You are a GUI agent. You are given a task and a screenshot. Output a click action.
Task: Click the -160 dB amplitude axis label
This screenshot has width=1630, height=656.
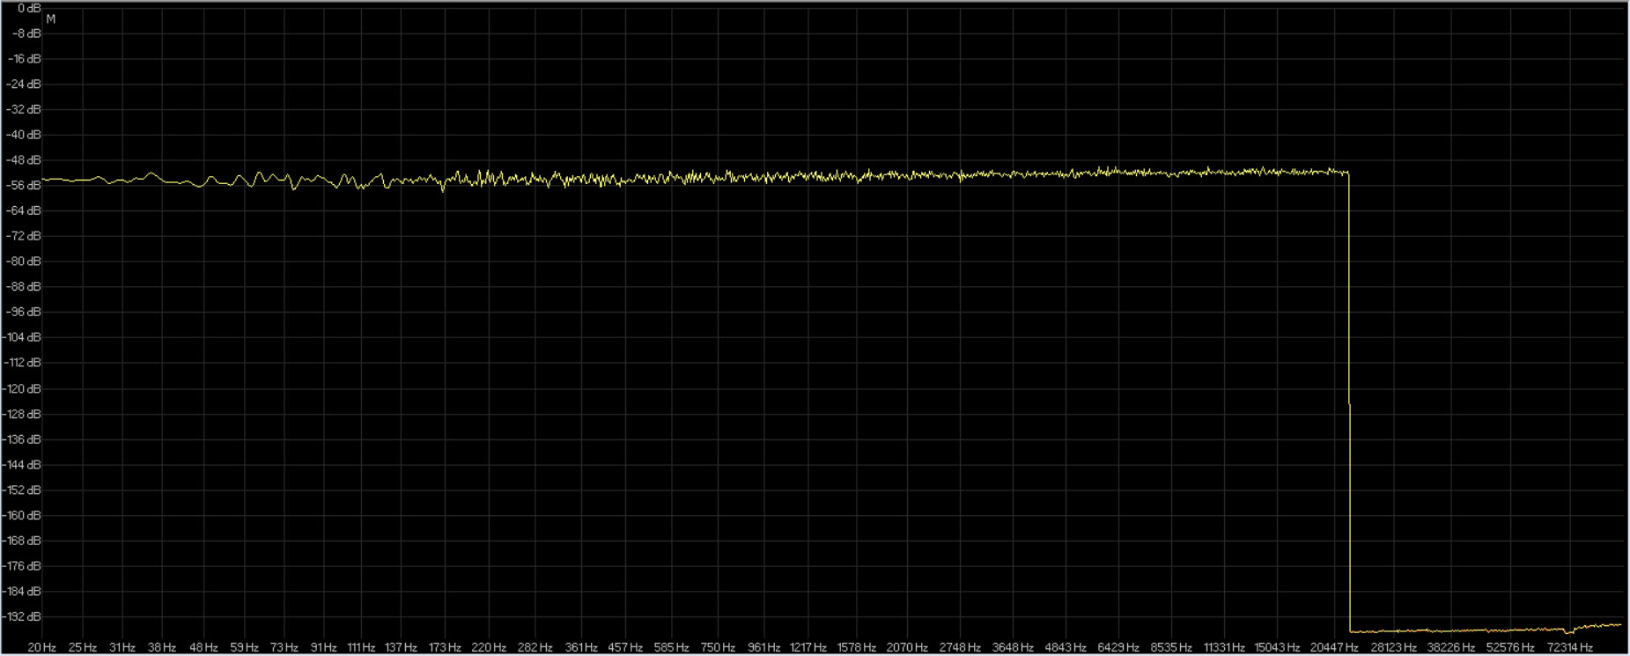coord(22,515)
